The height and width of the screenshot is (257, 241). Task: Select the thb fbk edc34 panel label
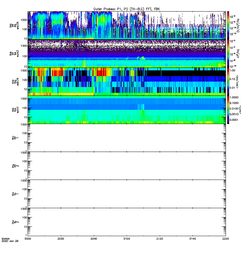[15, 82]
